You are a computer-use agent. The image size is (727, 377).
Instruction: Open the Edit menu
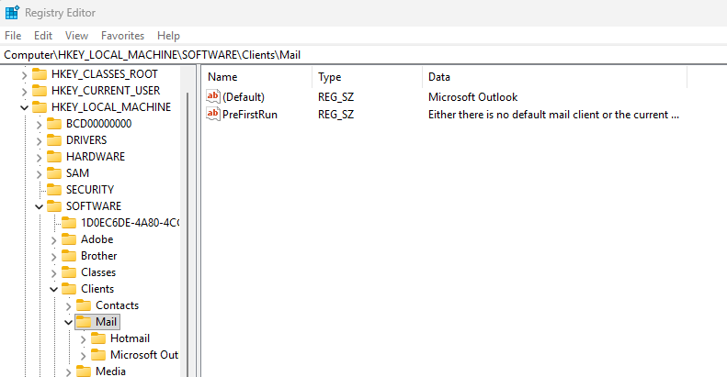click(x=43, y=36)
